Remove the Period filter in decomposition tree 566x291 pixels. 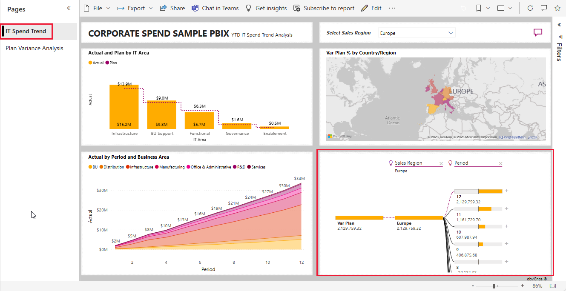coord(500,163)
